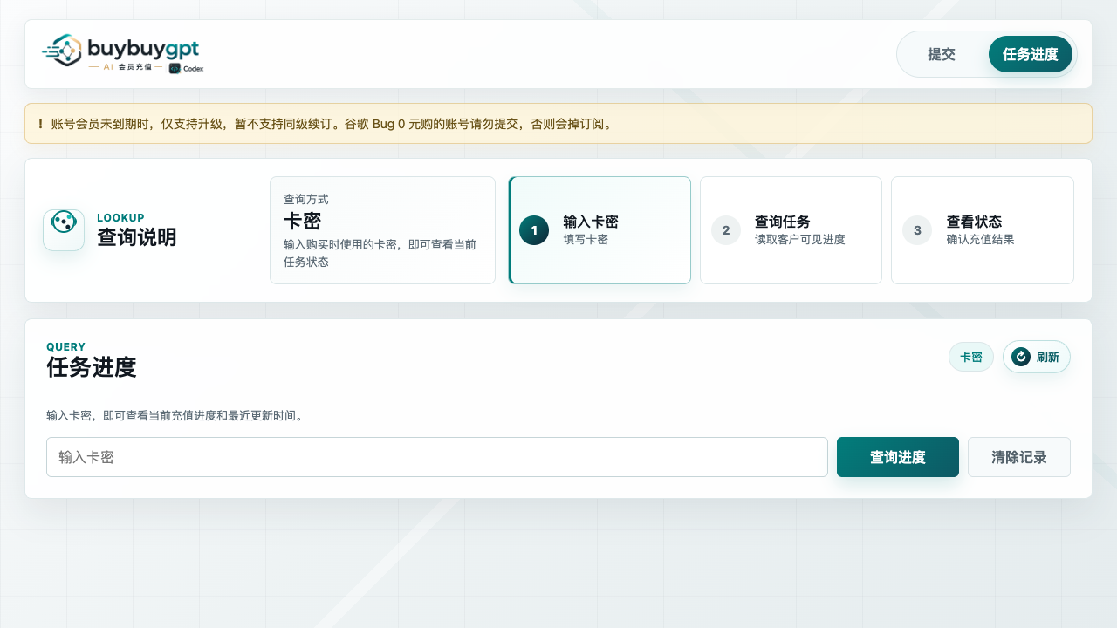Click the 查询说明 lookup icon
1117x628 pixels.
64,230
